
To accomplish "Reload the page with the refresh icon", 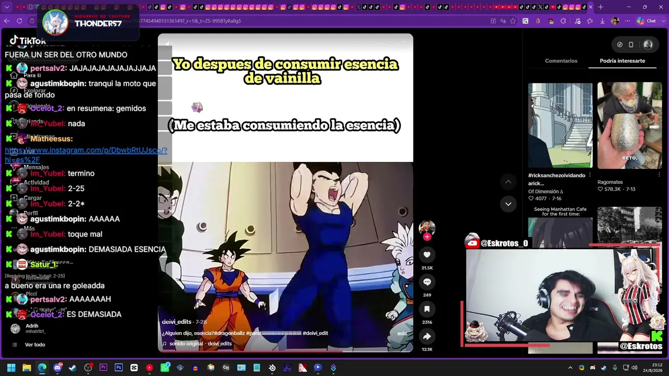I will point(19,21).
